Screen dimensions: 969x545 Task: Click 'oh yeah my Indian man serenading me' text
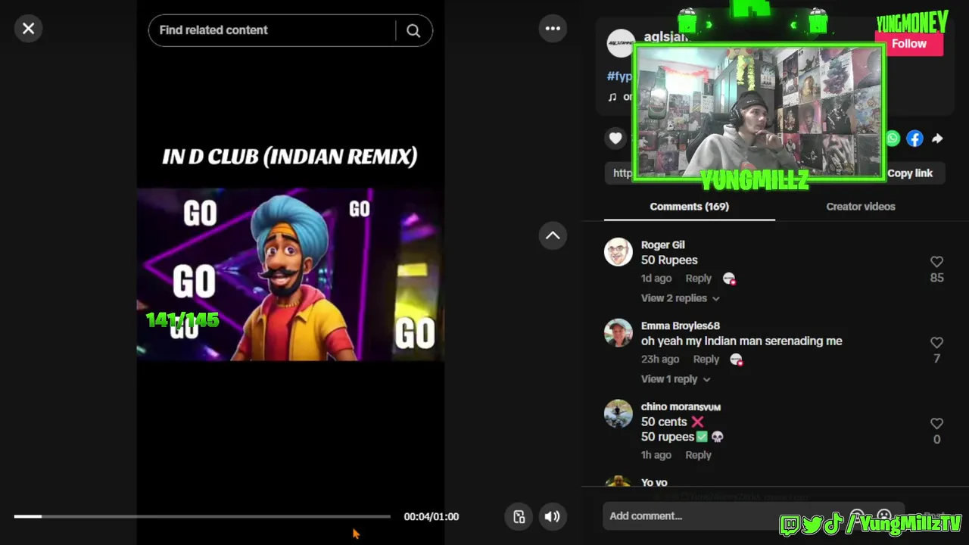click(741, 341)
